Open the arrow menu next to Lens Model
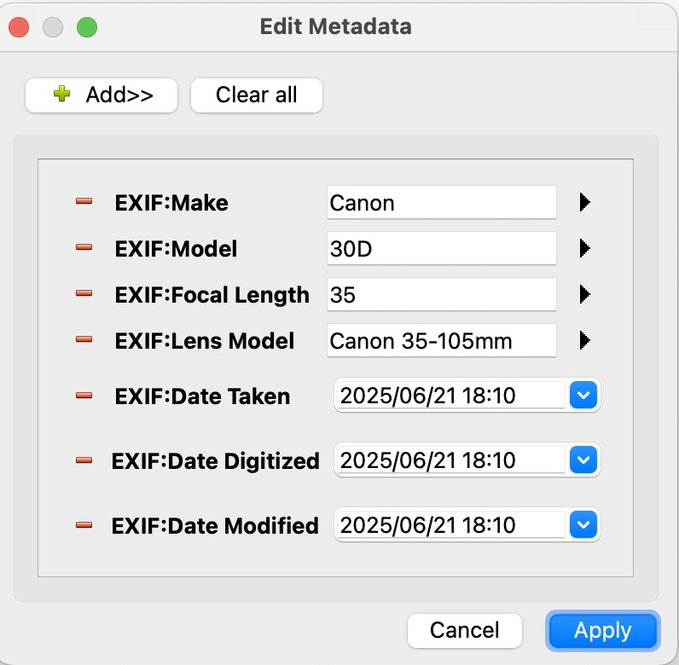The width and height of the screenshot is (679, 665). pyautogui.click(x=584, y=340)
